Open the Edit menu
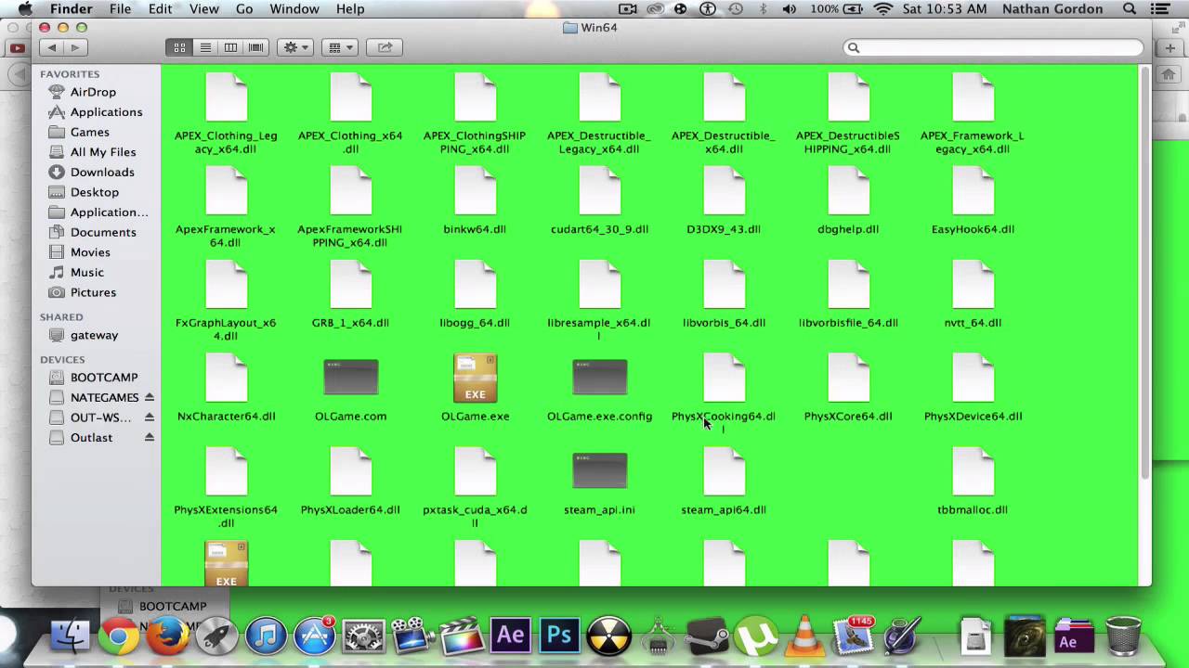The height and width of the screenshot is (668, 1189). pyautogui.click(x=160, y=9)
